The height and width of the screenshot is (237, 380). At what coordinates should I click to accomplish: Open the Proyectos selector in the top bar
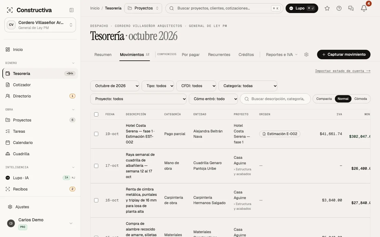tap(143, 8)
